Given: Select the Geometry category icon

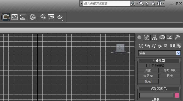Looking at the screenshot, I should click(x=141, y=46).
